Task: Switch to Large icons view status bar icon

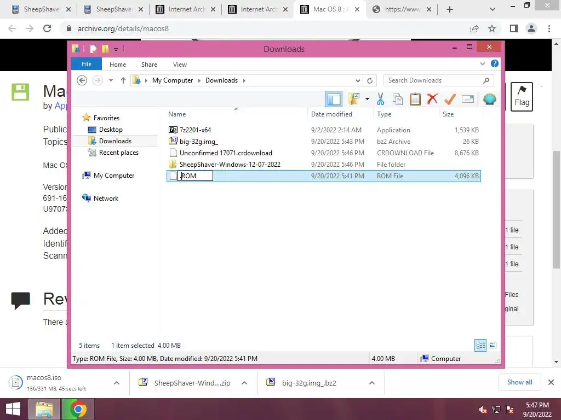Action: pos(493,346)
